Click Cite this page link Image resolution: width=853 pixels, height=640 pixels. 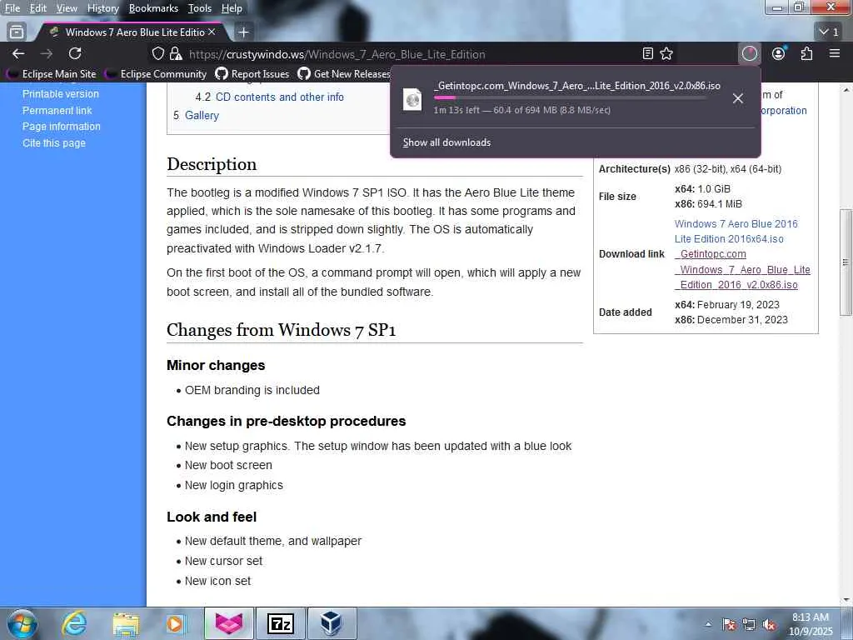(x=54, y=143)
